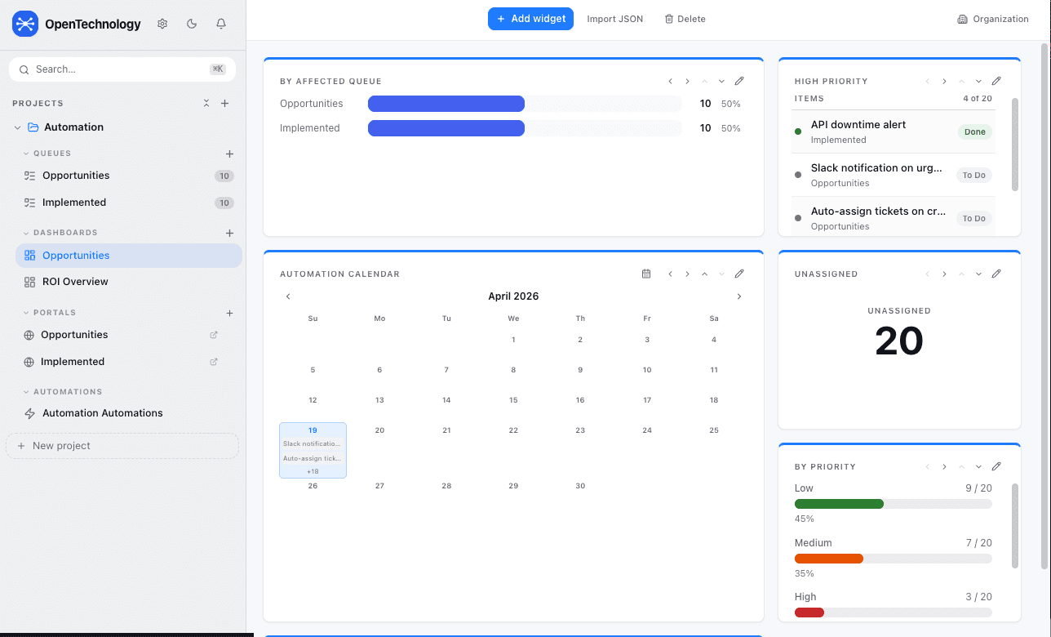The image size is (1051, 637).
Task: Move By Affected Queue widget left
Action: tap(670, 81)
